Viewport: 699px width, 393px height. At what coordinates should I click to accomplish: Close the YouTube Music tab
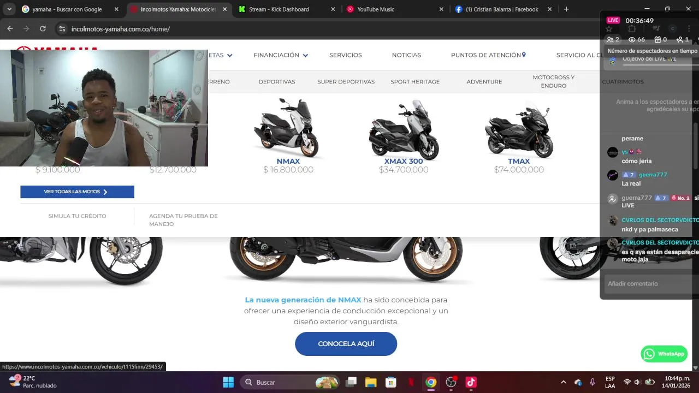pos(441,9)
